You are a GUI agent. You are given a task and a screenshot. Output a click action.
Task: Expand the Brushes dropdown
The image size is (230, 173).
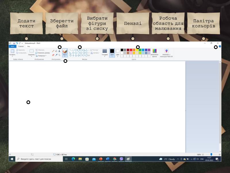(x=65, y=56)
